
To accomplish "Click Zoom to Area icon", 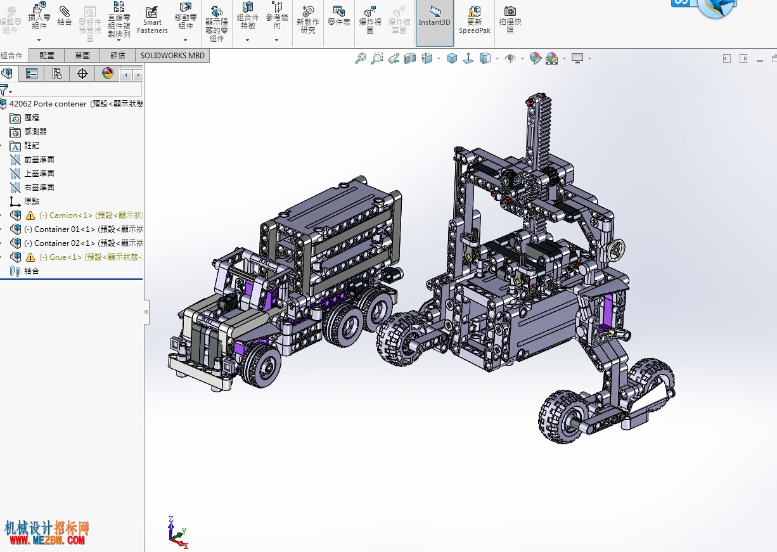I will click(x=377, y=58).
